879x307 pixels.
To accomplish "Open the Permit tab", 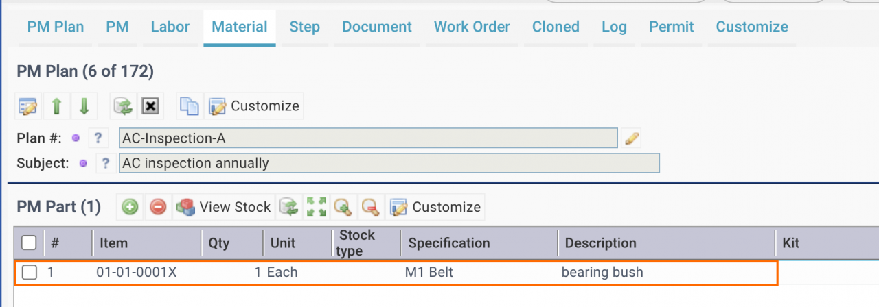I will click(672, 27).
